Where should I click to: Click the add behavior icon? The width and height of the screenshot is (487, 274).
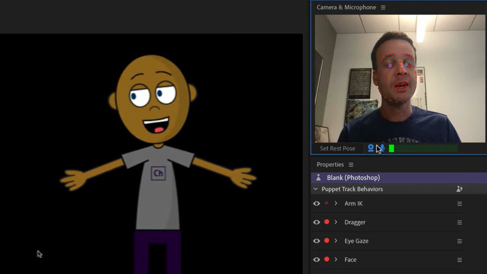(x=459, y=189)
